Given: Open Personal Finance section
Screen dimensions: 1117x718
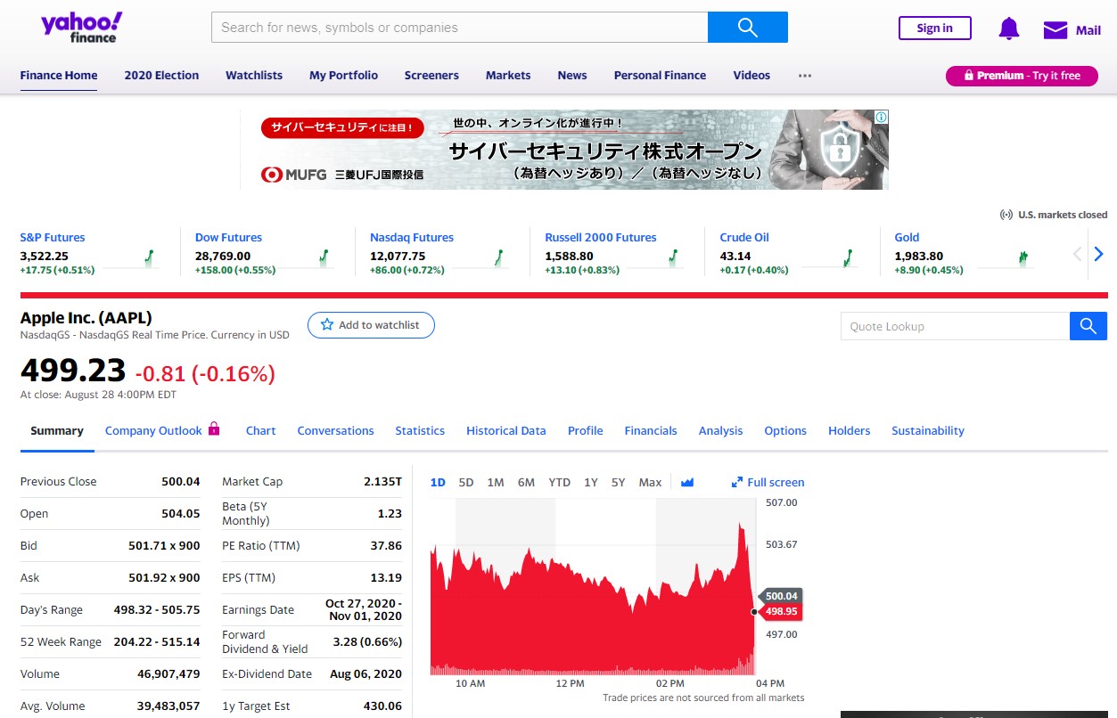Looking at the screenshot, I should coord(660,76).
